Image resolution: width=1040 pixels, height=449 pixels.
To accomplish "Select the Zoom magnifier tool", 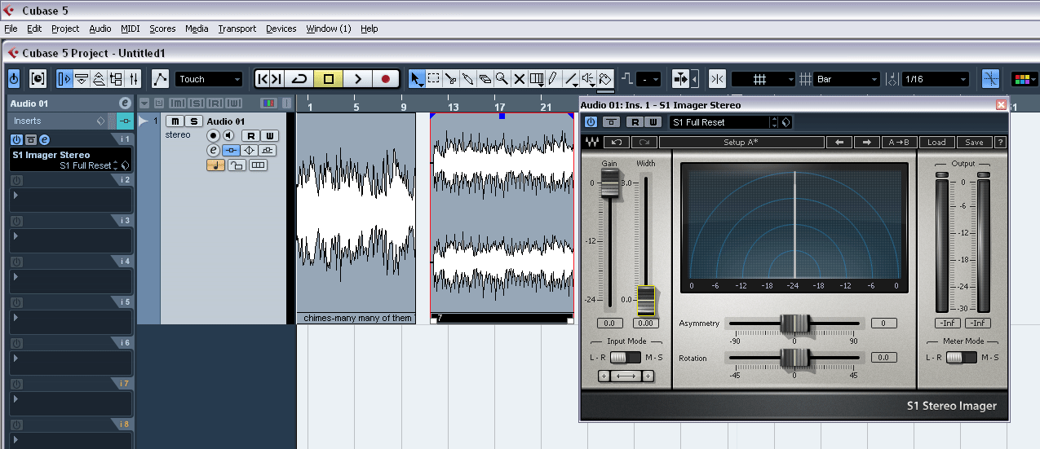I will [502, 79].
